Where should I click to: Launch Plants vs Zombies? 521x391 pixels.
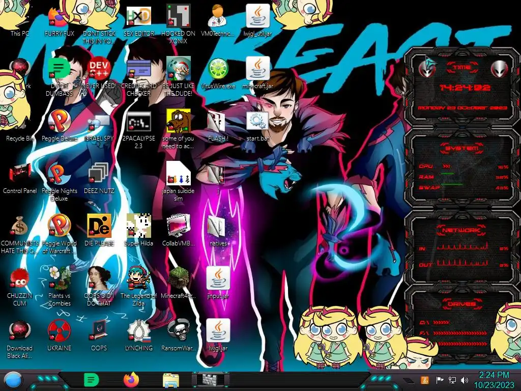click(x=59, y=277)
